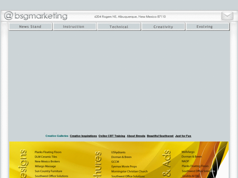The height and width of the screenshot is (178, 238).
Task: Open the Creative Inspirations link
Action: [x=83, y=136]
